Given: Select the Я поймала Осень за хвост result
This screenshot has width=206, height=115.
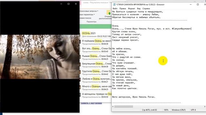Looking at the screenshot, I should pos(96,42).
